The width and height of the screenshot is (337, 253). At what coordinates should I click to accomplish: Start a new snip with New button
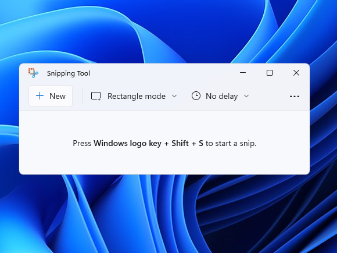tap(51, 96)
